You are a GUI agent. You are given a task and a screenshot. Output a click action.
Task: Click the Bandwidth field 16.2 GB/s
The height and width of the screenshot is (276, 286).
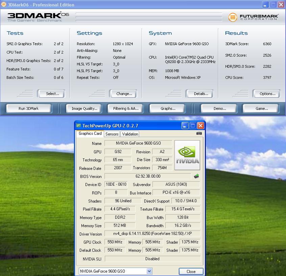click(183, 225)
